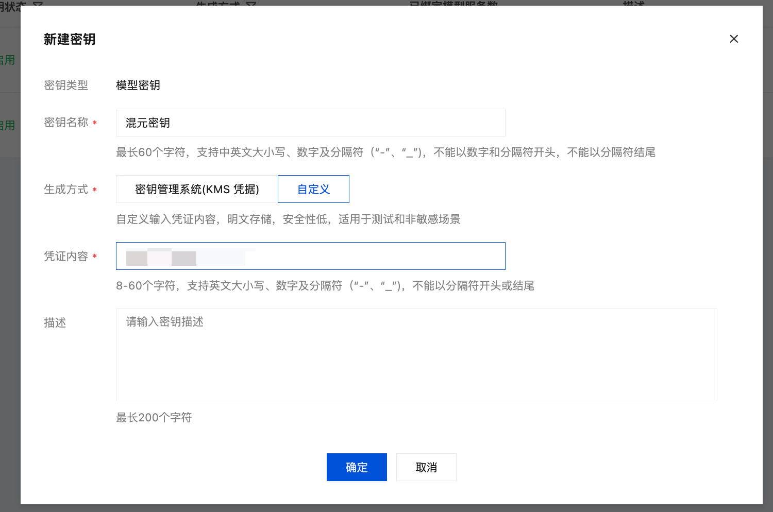
Task: Click the 凭证内容 field label
Action: 66,257
